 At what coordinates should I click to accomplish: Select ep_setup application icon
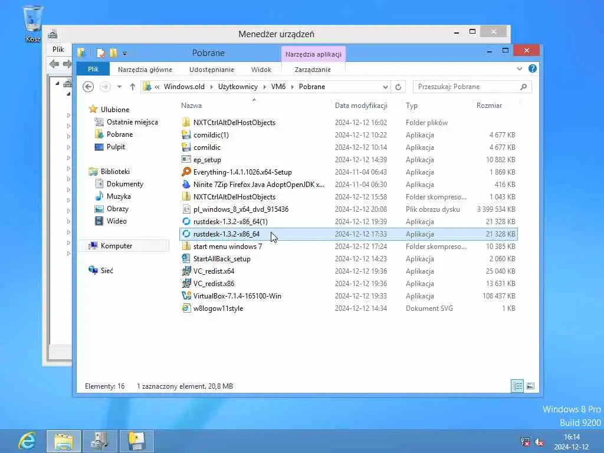tap(186, 159)
